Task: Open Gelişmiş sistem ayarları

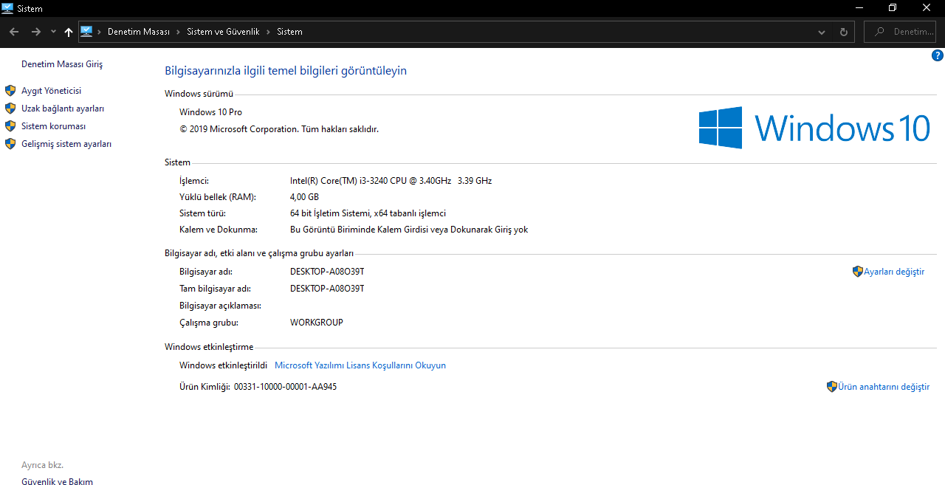Action: pyautogui.click(x=66, y=144)
